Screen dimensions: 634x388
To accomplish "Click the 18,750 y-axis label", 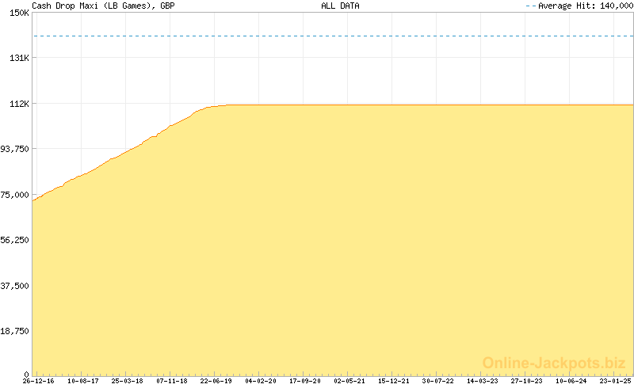I will click(x=15, y=331).
